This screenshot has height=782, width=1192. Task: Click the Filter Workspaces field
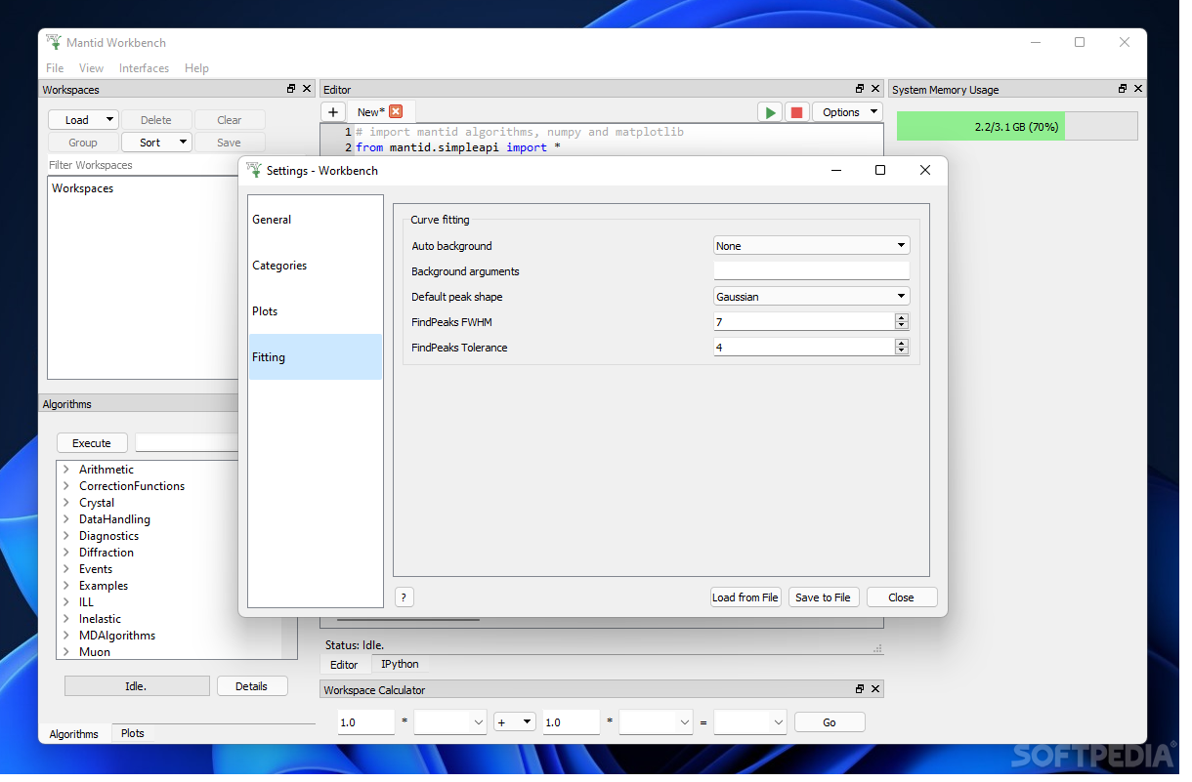(x=144, y=165)
